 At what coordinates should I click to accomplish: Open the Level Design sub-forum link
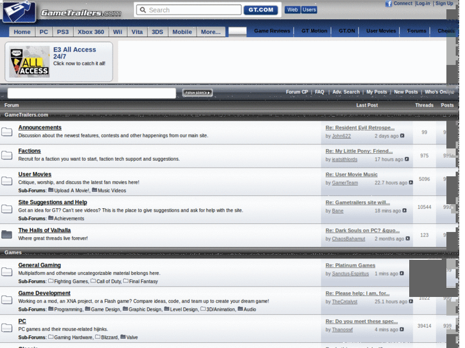pyautogui.click(x=184, y=309)
